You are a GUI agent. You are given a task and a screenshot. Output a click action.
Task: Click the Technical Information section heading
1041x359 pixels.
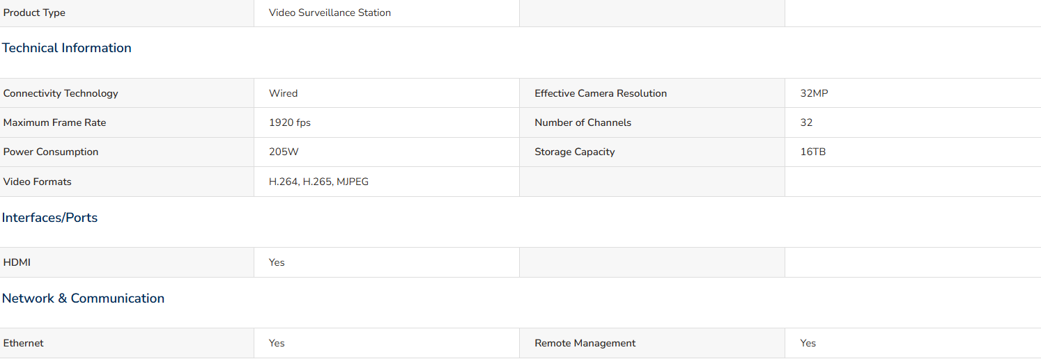67,48
